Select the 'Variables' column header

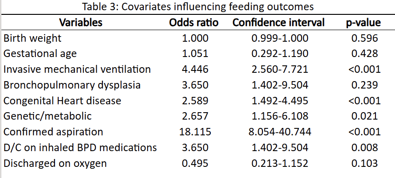(80, 22)
